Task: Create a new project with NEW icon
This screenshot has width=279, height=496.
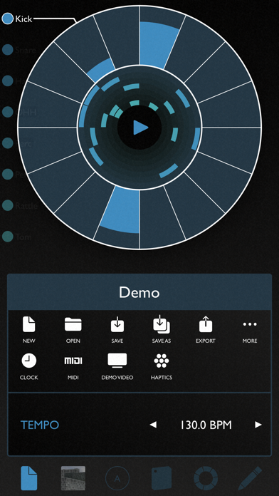Action: (28, 324)
